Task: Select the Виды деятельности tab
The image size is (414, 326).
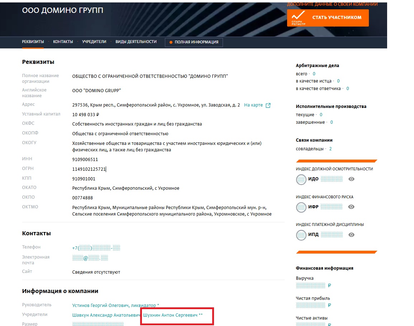Action: (136, 42)
